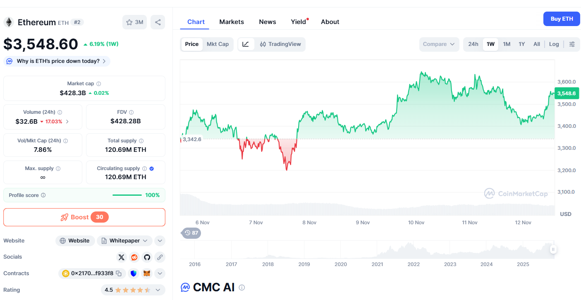This screenshot has width=581, height=300.
Task: Toggle chart to Mkt Cap
Action: (218, 44)
